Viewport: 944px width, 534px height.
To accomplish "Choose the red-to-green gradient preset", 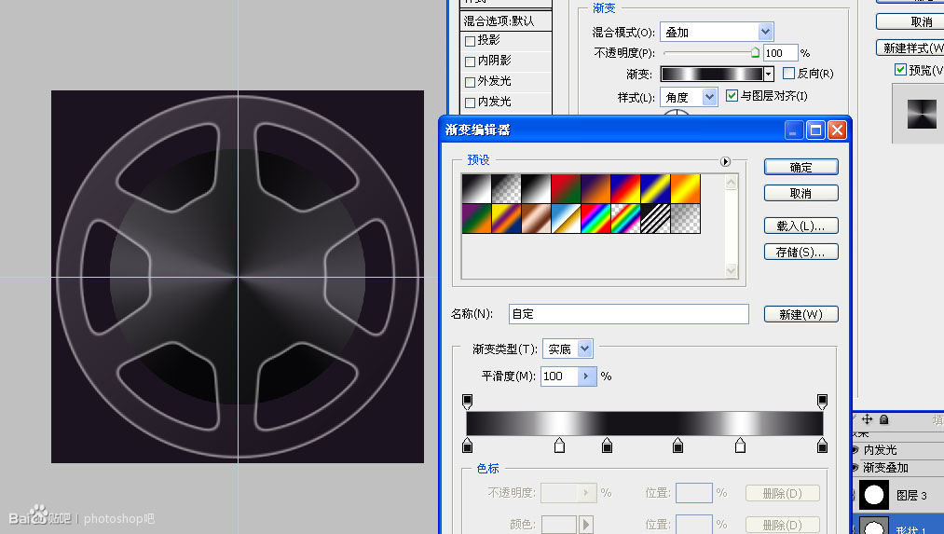I will click(566, 188).
